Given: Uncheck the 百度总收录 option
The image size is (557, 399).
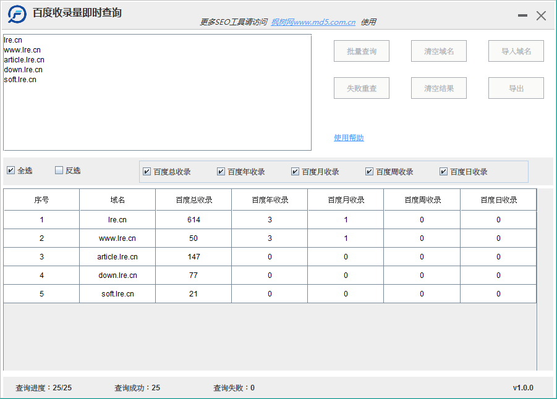Looking at the screenshot, I should coord(147,172).
